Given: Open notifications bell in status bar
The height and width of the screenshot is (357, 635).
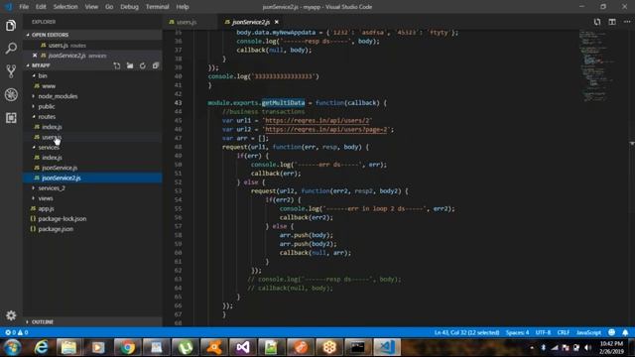Looking at the screenshot, I should (x=625, y=332).
